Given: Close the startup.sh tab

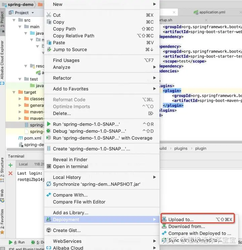Looking at the screenshot, I should 206,20.
